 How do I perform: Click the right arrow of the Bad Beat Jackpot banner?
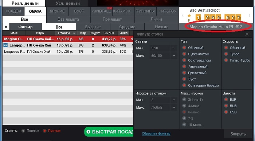[249, 16]
